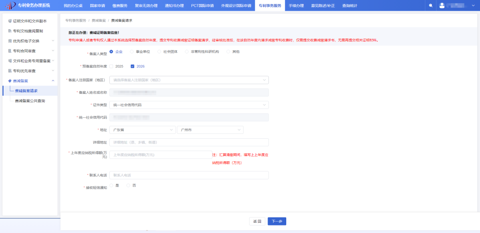480x233 pixels.
Task: Open 意见陈述/补正 tab
Action: [x=323, y=5]
